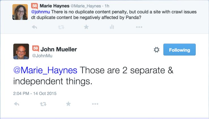
Task: Click the @JohnMu handle under John Mueller
Action: [x=42, y=56]
